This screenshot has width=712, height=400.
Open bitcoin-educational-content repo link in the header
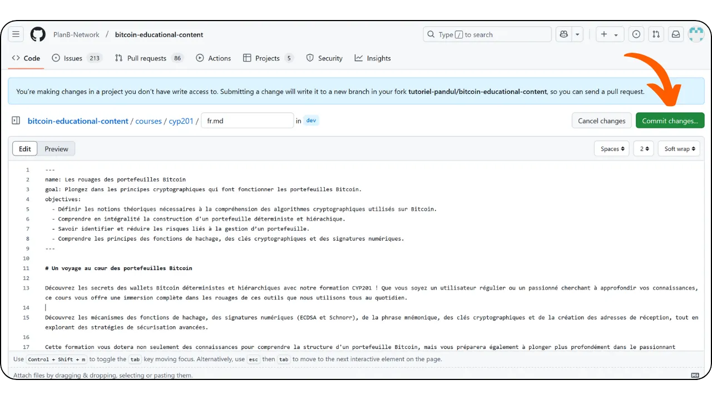tap(159, 34)
